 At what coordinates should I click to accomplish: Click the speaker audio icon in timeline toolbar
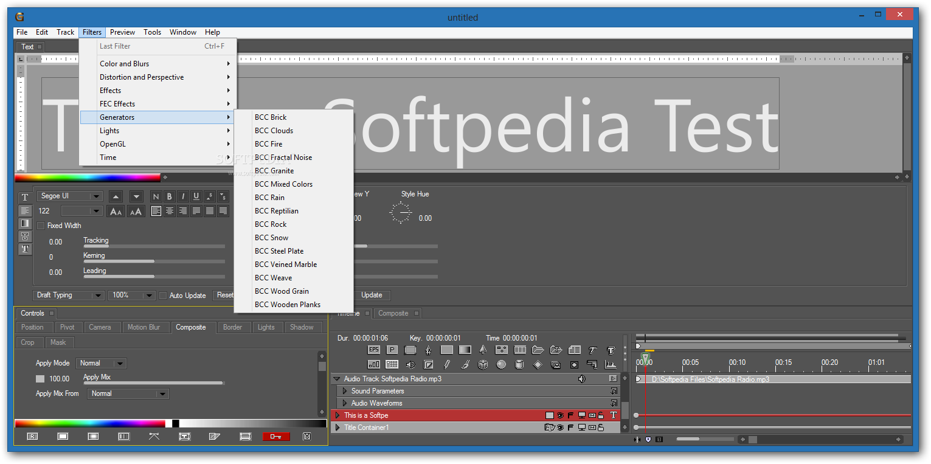click(x=410, y=364)
